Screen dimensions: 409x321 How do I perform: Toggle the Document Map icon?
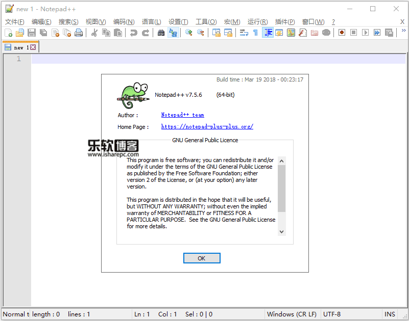(x=291, y=33)
